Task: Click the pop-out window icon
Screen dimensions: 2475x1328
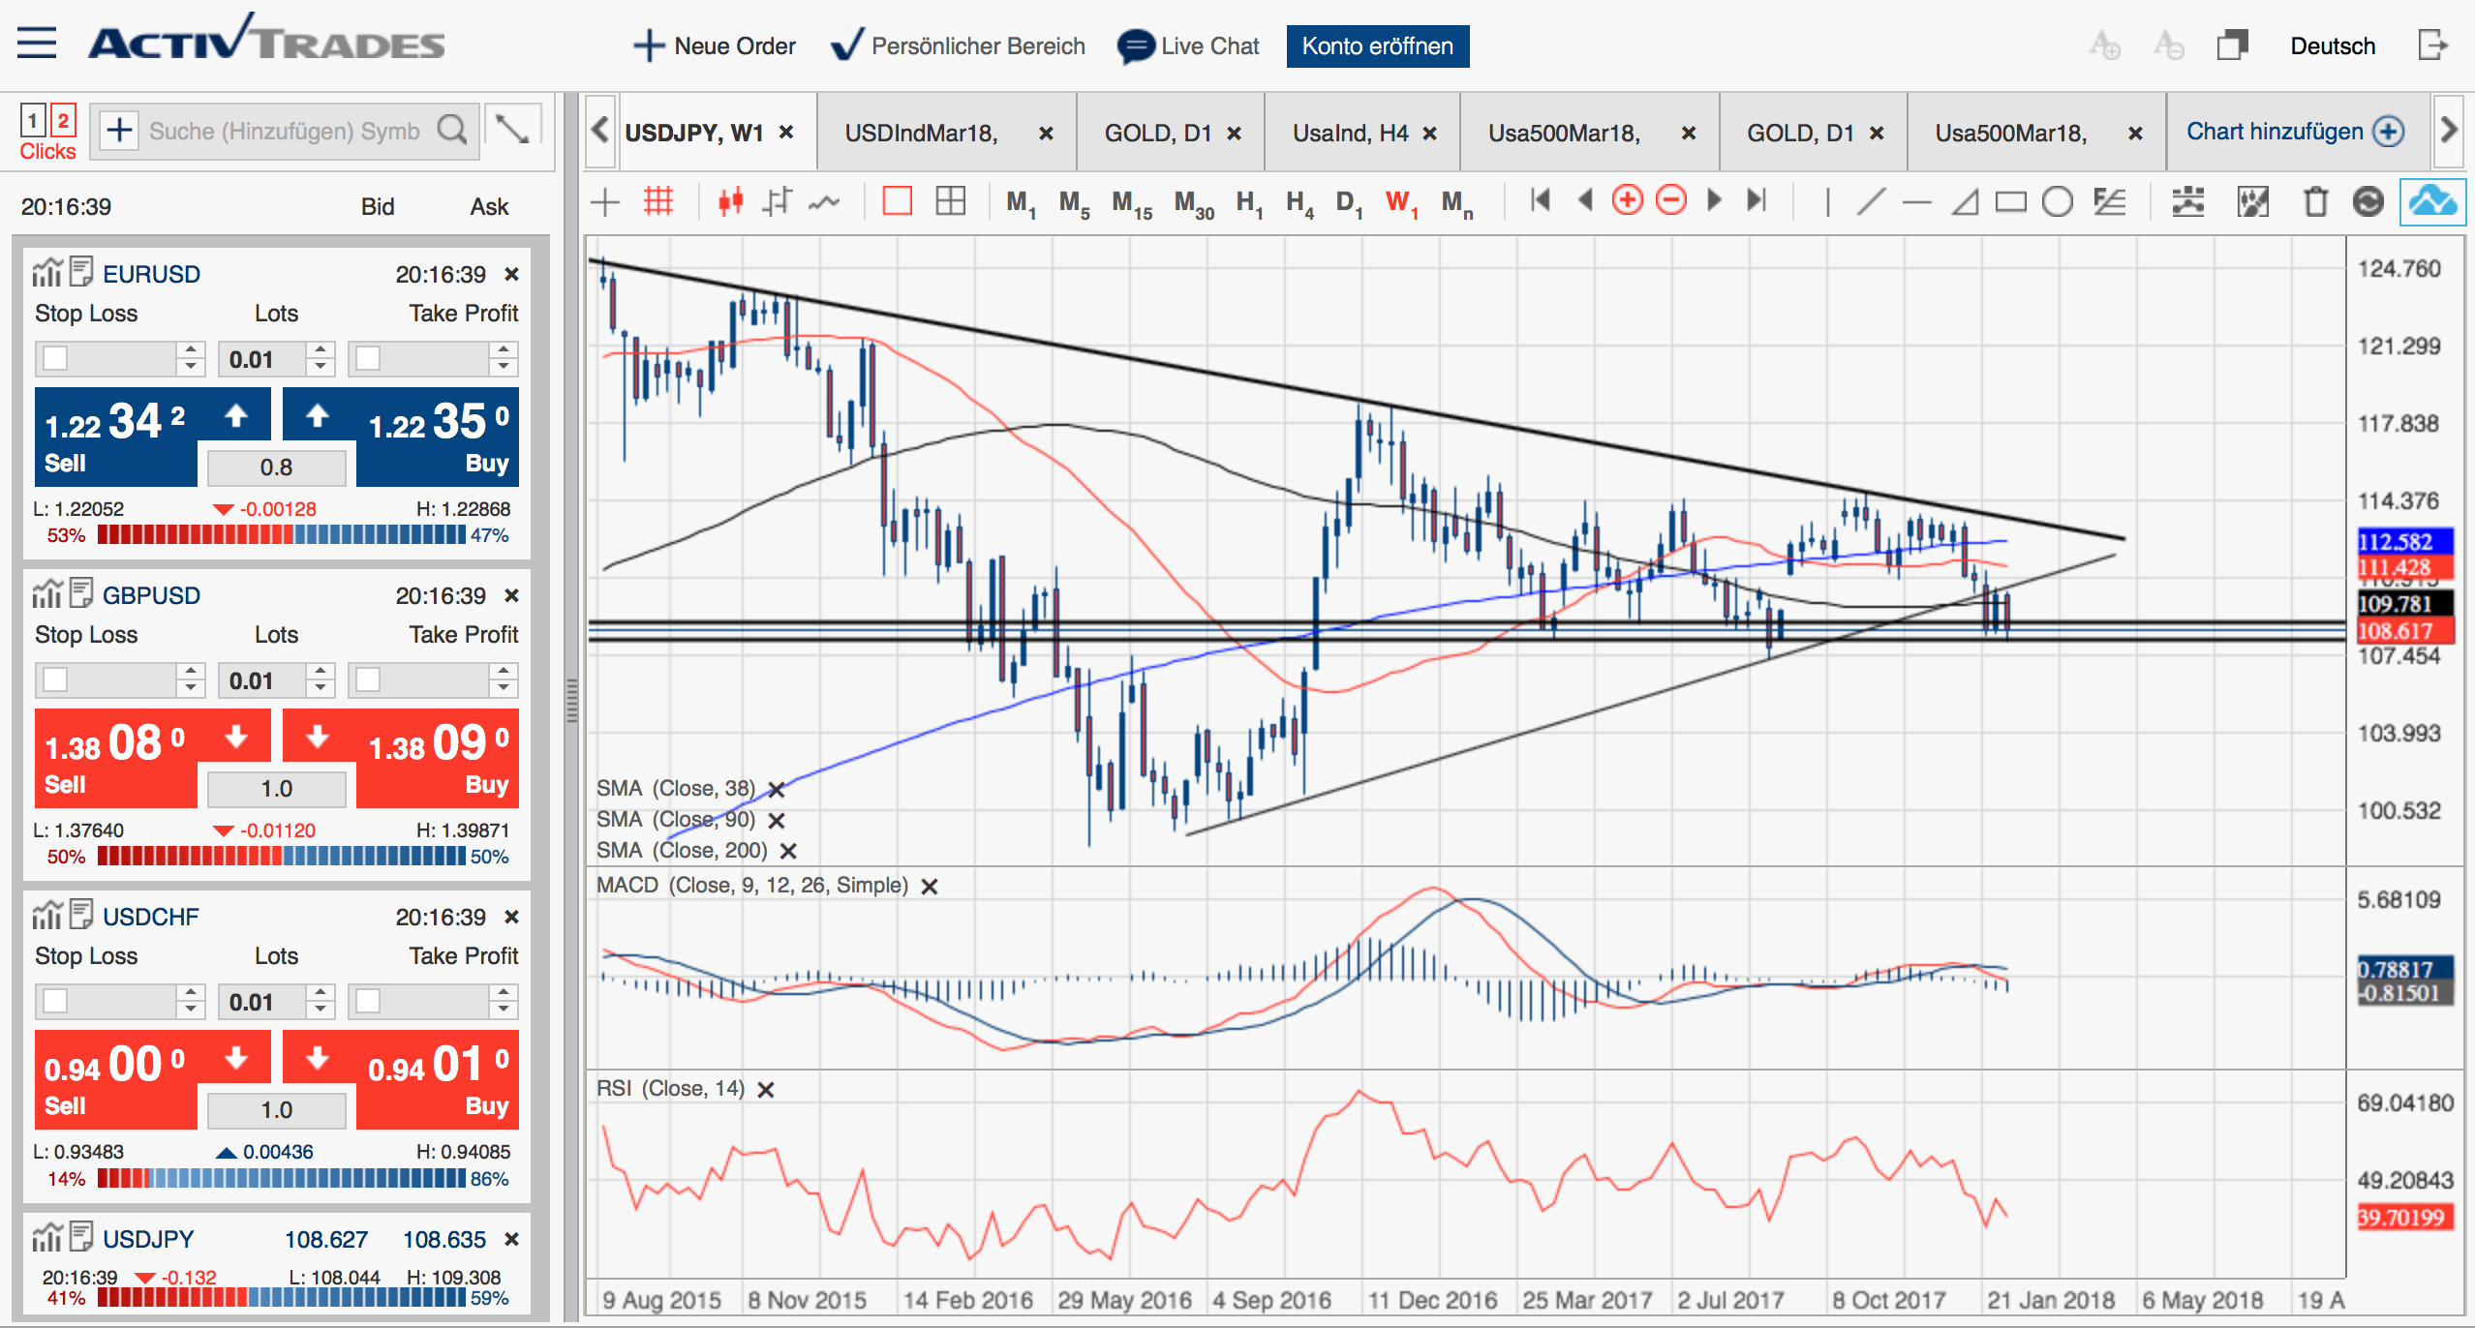Action: [2232, 45]
